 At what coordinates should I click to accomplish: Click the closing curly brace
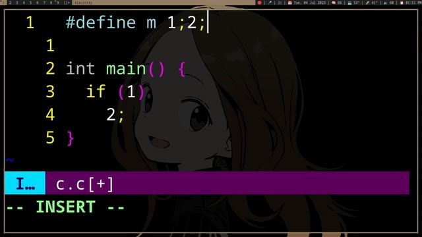point(70,138)
